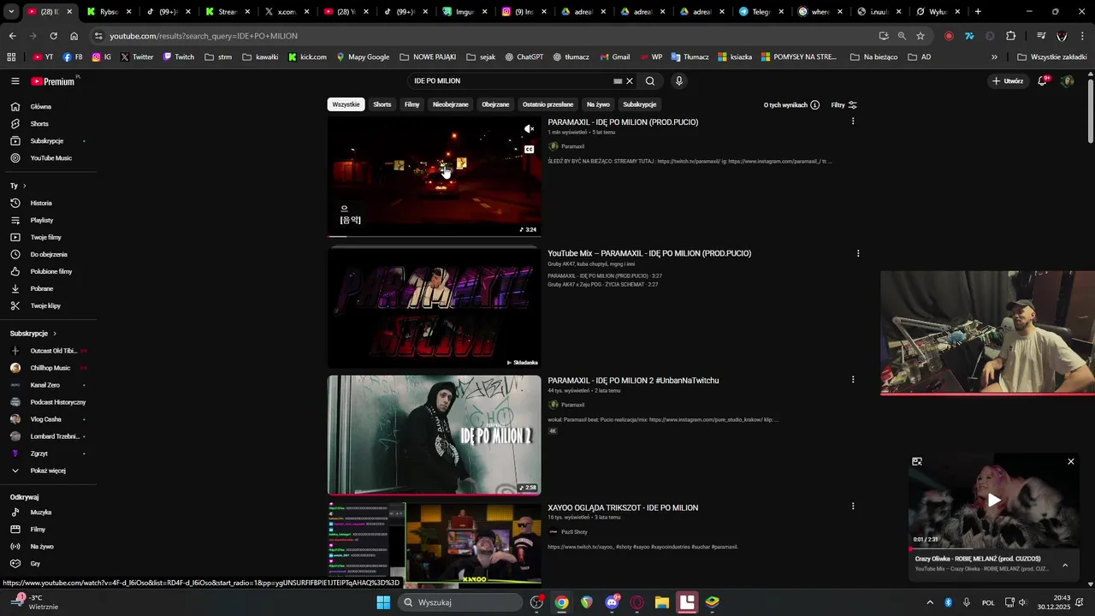Viewport: 1095px width, 616px height.
Task: Open account avatar menu
Action: pyautogui.click(x=1068, y=81)
